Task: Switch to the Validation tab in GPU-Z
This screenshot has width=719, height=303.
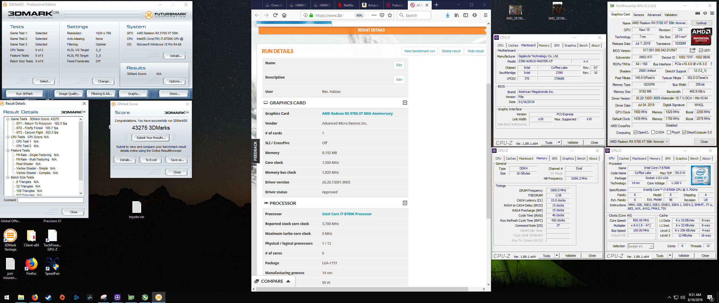Action: (671, 15)
